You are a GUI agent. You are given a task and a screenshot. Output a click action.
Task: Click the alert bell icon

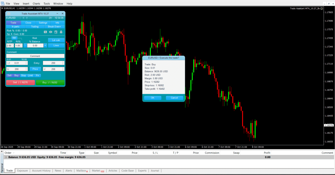[61, 32]
